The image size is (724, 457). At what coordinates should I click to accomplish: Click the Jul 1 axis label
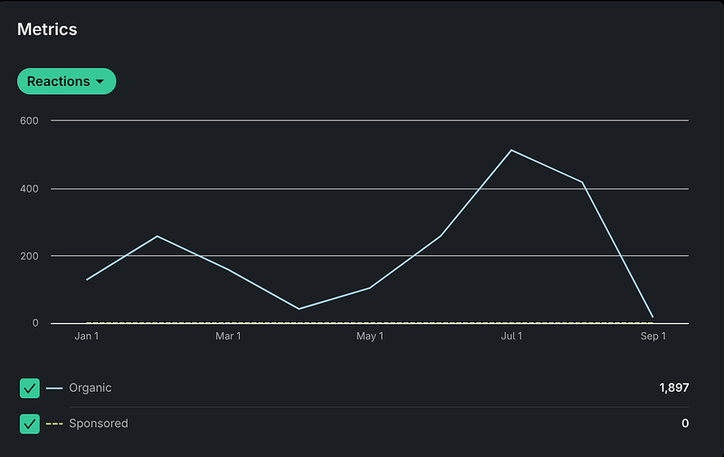pos(511,337)
